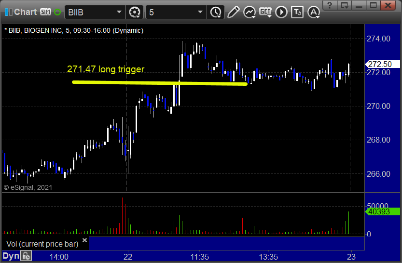Click the 272.50 current price marker
Image resolution: width=402 pixels, height=263 pixels.
tap(382, 64)
